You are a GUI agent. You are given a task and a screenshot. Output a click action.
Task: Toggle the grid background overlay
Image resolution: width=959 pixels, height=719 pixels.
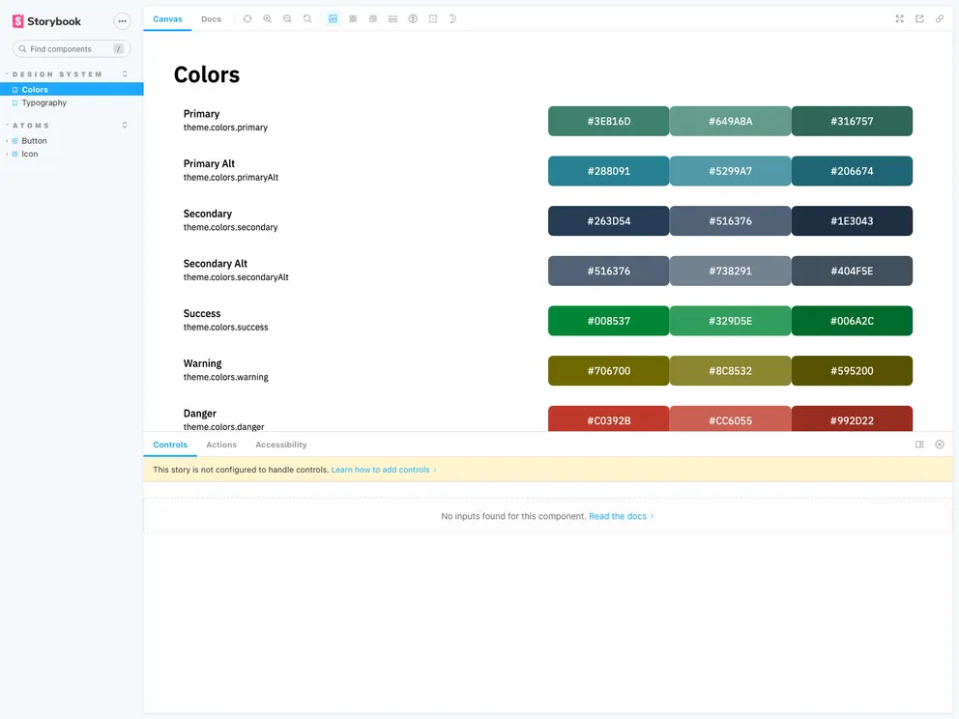click(353, 19)
